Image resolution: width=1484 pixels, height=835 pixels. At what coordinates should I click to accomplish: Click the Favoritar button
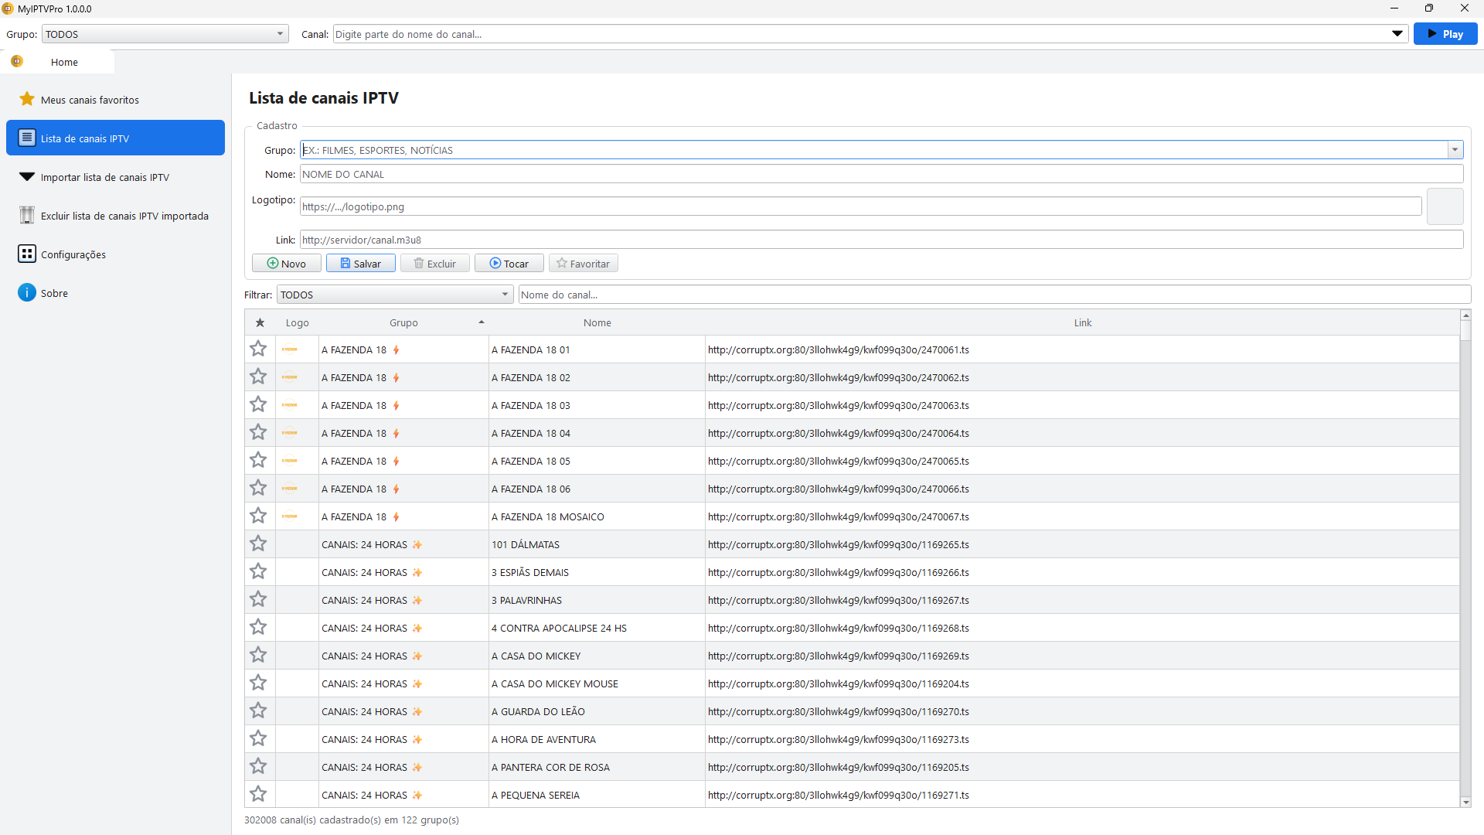583,264
